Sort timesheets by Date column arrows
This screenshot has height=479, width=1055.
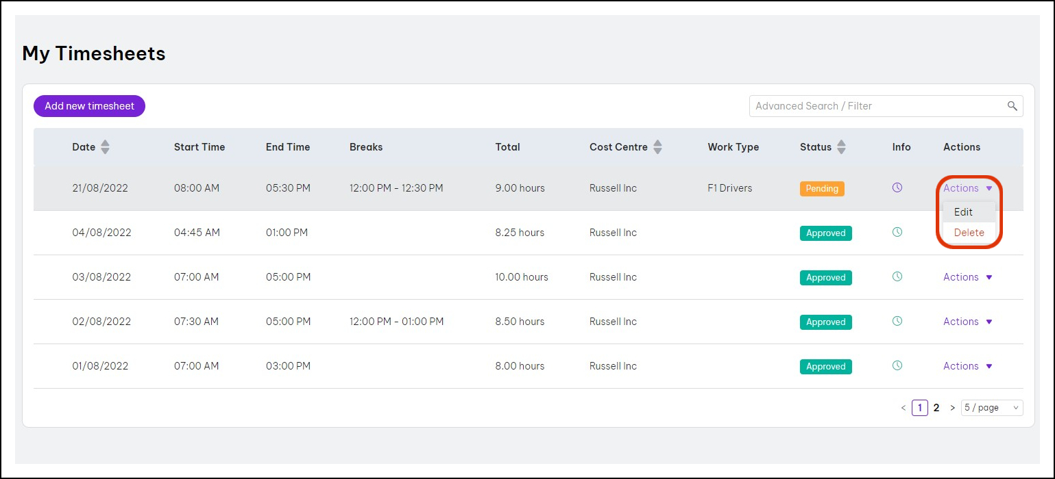point(105,147)
